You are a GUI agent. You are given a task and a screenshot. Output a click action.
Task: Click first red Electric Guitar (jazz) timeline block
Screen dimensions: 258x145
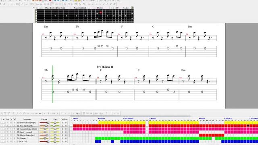tap(201, 135)
